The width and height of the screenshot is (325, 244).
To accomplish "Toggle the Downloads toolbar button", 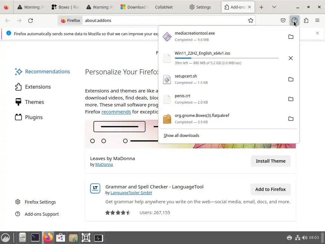I will click(x=294, y=20).
